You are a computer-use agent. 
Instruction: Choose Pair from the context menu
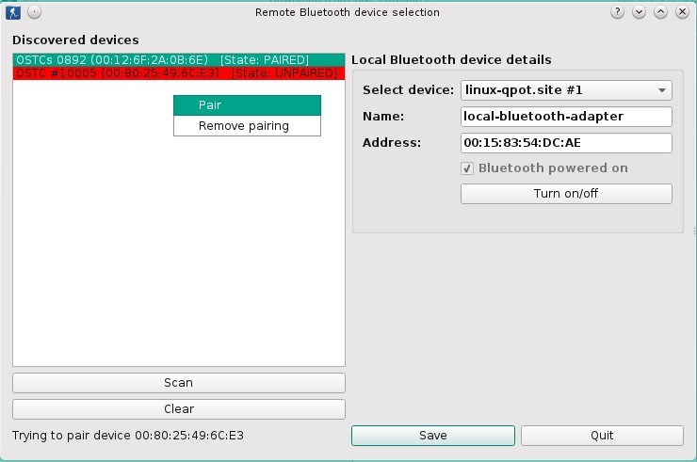pos(247,105)
